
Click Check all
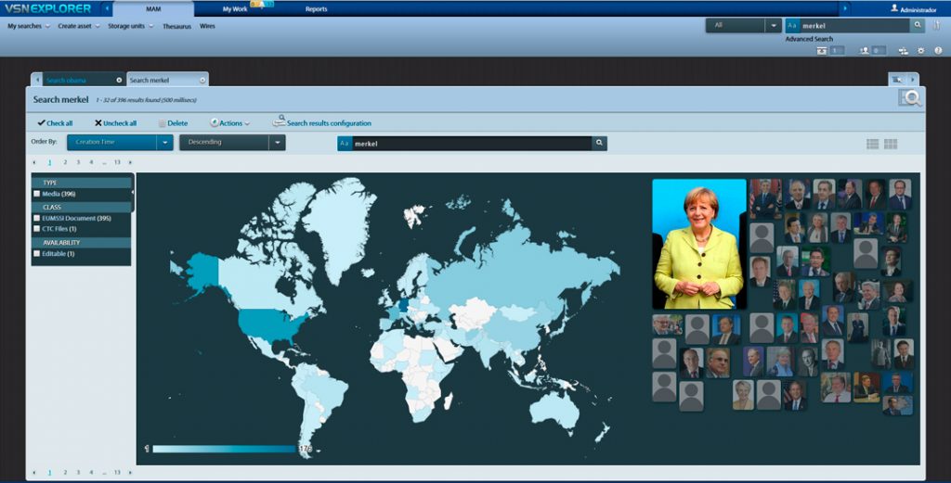coord(55,123)
